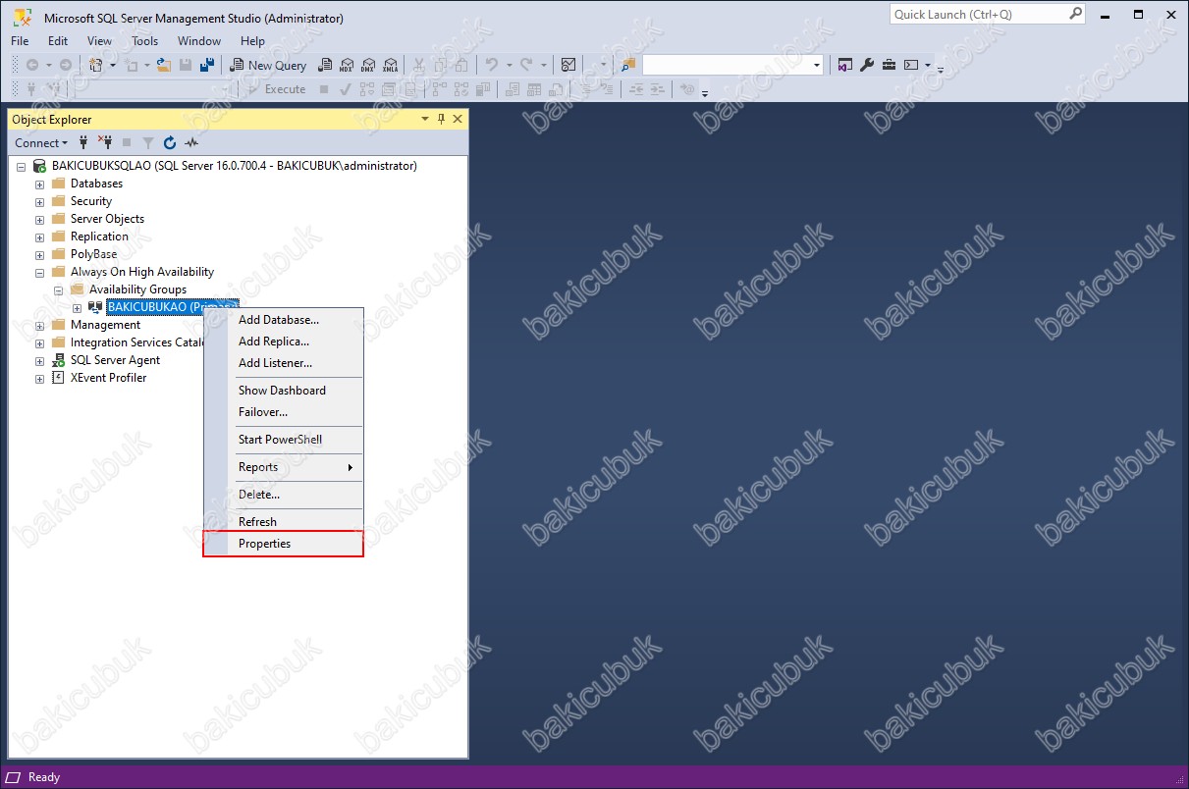Click the Object Explorer Filter funnel icon
The image size is (1189, 789).
pyautogui.click(x=148, y=142)
